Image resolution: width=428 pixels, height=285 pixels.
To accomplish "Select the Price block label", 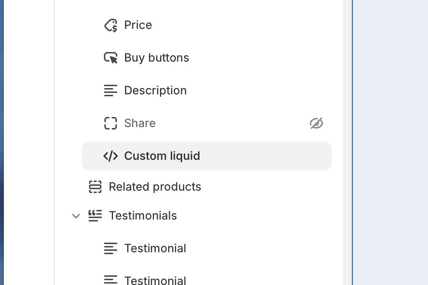I will 138,25.
